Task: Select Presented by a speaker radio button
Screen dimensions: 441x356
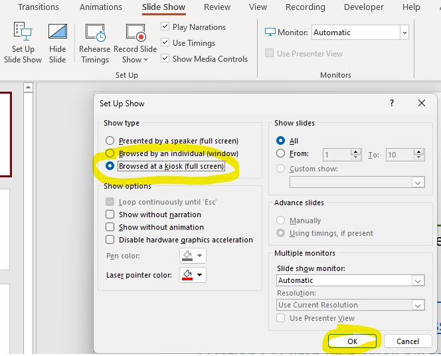Action: (x=110, y=141)
